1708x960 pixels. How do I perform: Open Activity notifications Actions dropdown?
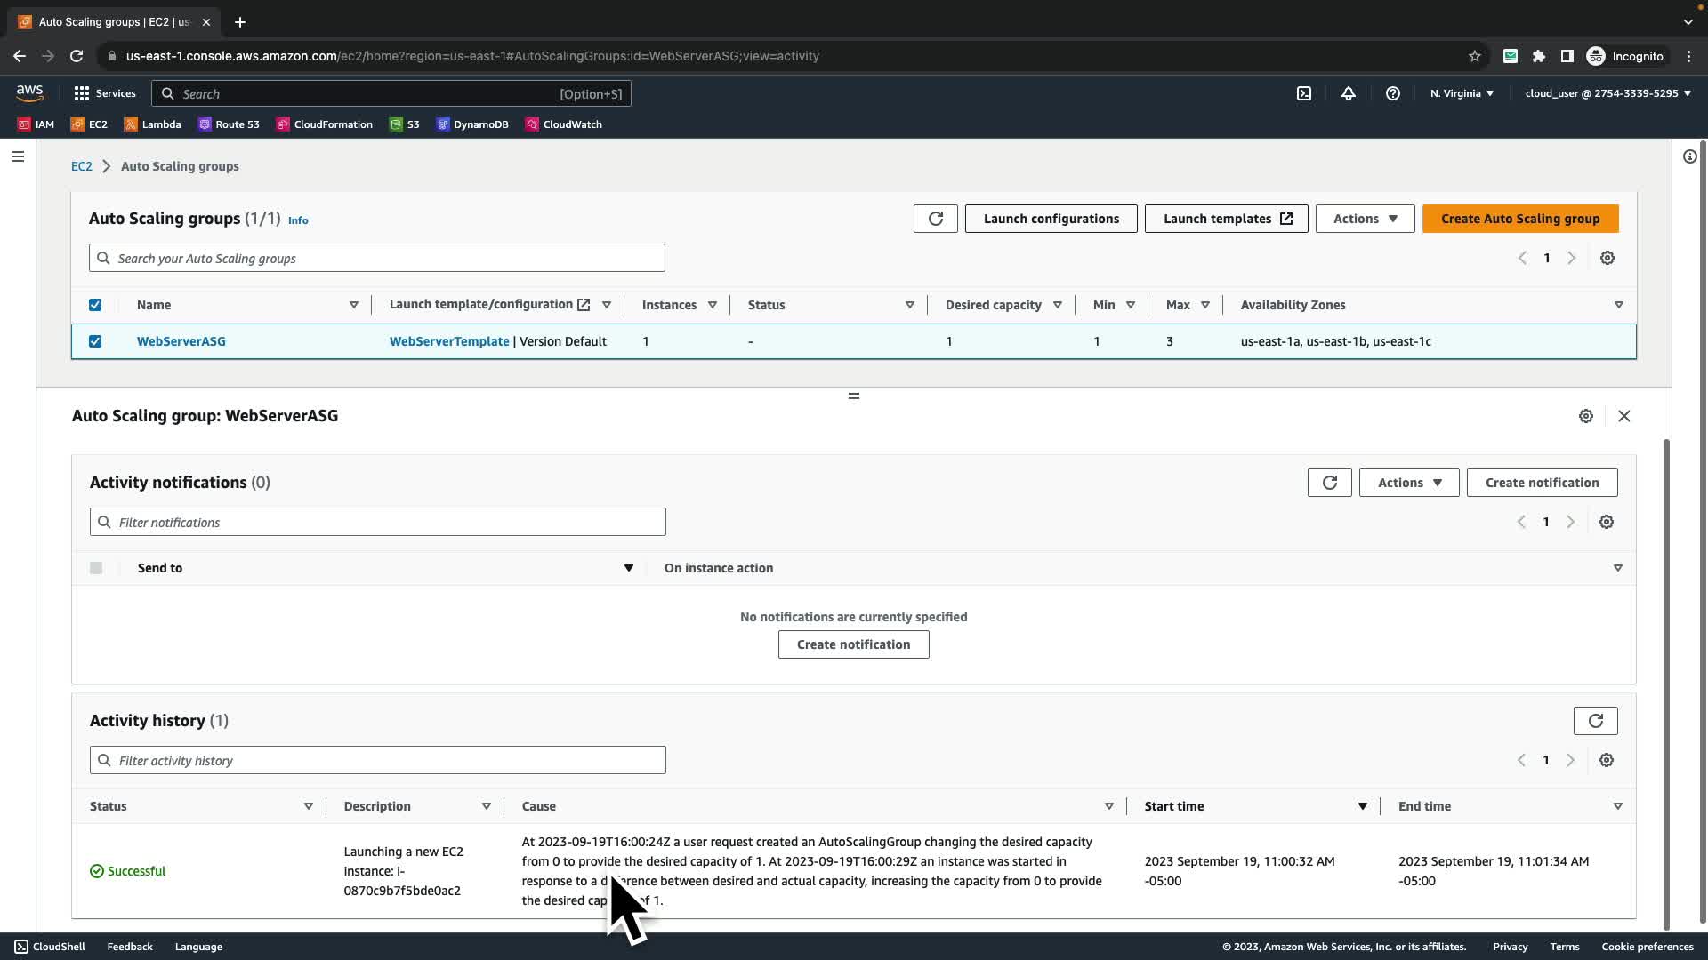pos(1409,483)
